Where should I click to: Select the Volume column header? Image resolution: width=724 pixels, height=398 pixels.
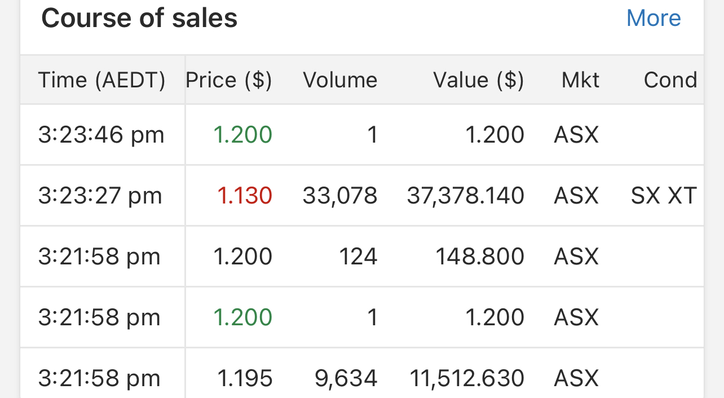(x=340, y=80)
